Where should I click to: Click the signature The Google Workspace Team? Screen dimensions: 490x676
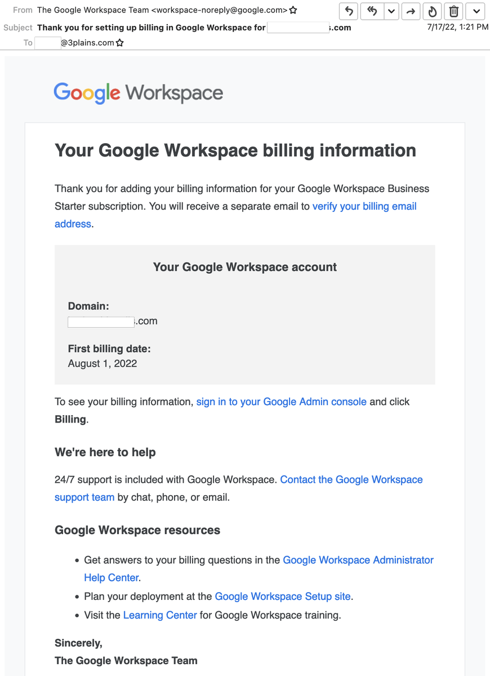tap(126, 661)
